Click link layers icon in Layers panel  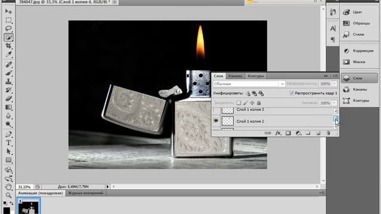tap(268, 133)
